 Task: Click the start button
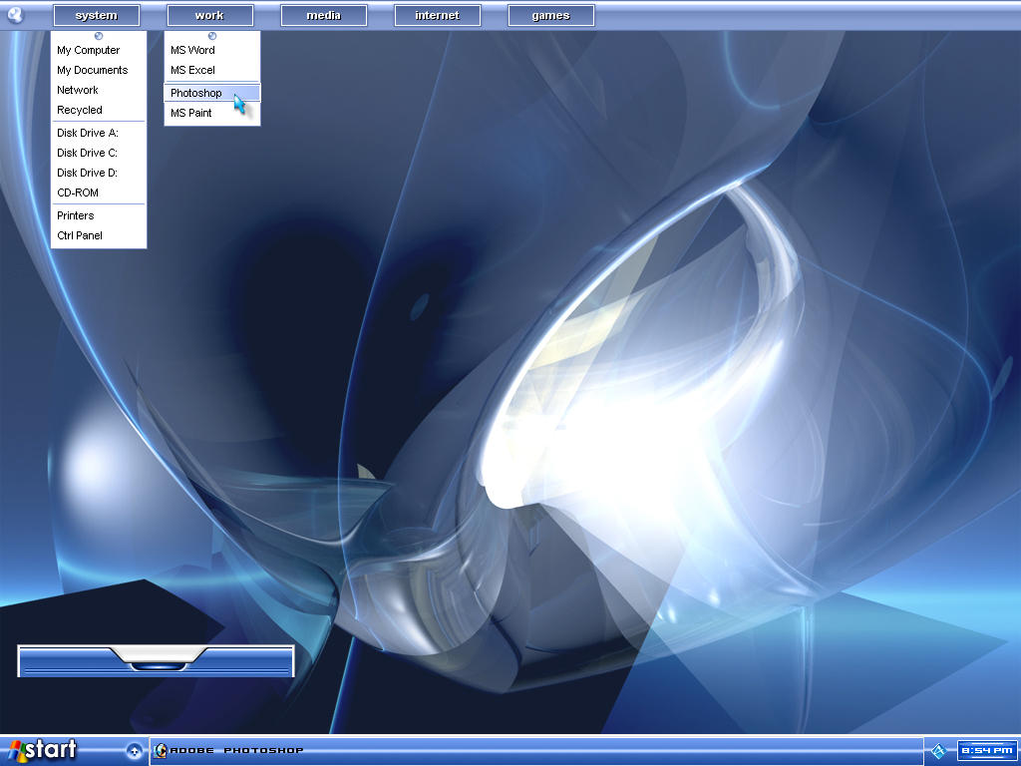click(43, 750)
